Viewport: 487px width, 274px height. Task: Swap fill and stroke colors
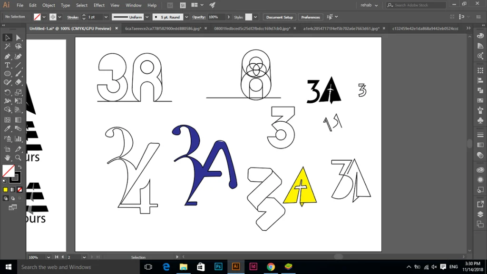20,167
